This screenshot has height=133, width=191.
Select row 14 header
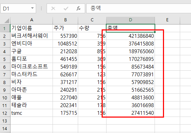tap(5, 128)
